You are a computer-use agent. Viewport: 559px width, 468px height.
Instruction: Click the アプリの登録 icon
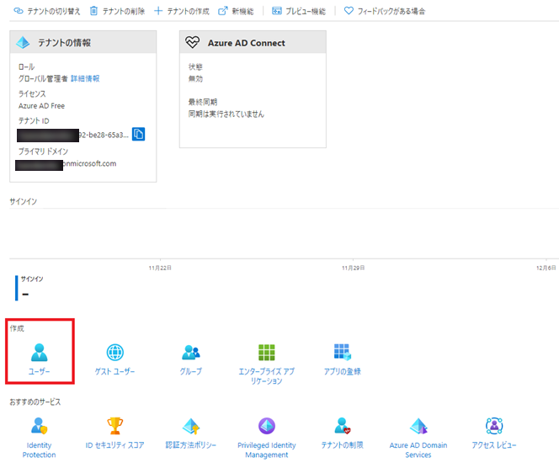tap(343, 352)
